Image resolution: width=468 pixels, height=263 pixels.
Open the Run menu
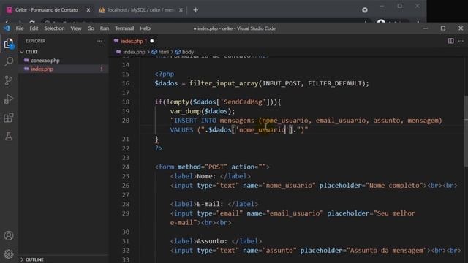coord(104,28)
